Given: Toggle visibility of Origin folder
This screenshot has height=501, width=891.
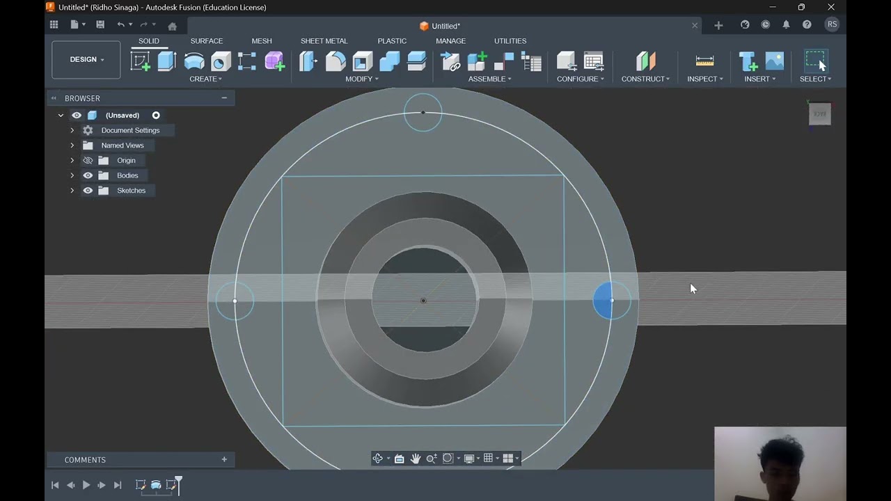Looking at the screenshot, I should [88, 160].
